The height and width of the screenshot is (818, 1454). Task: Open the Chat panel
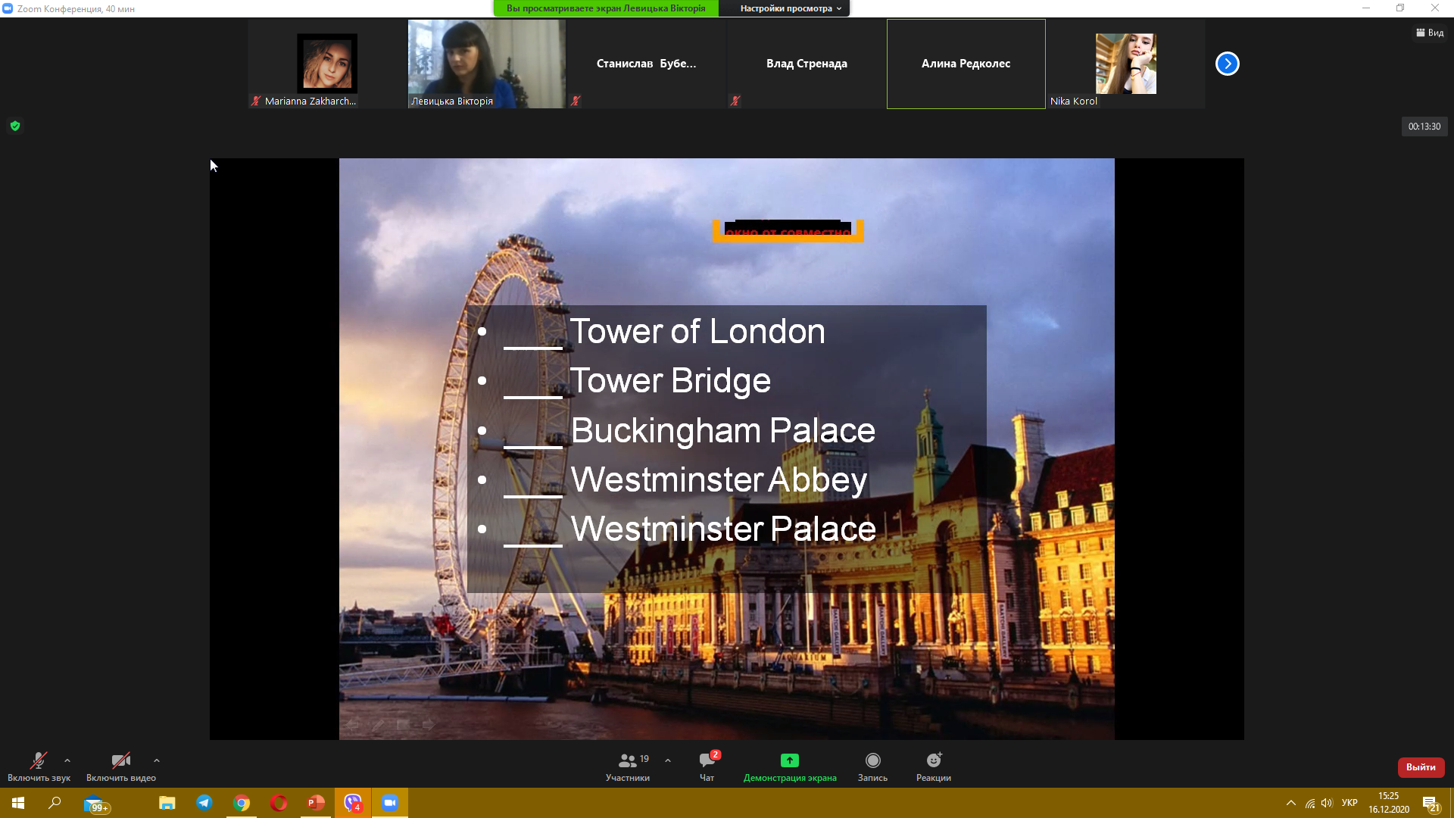(x=707, y=760)
